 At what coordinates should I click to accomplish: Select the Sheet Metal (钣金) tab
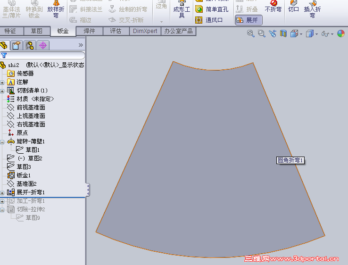[63, 31]
